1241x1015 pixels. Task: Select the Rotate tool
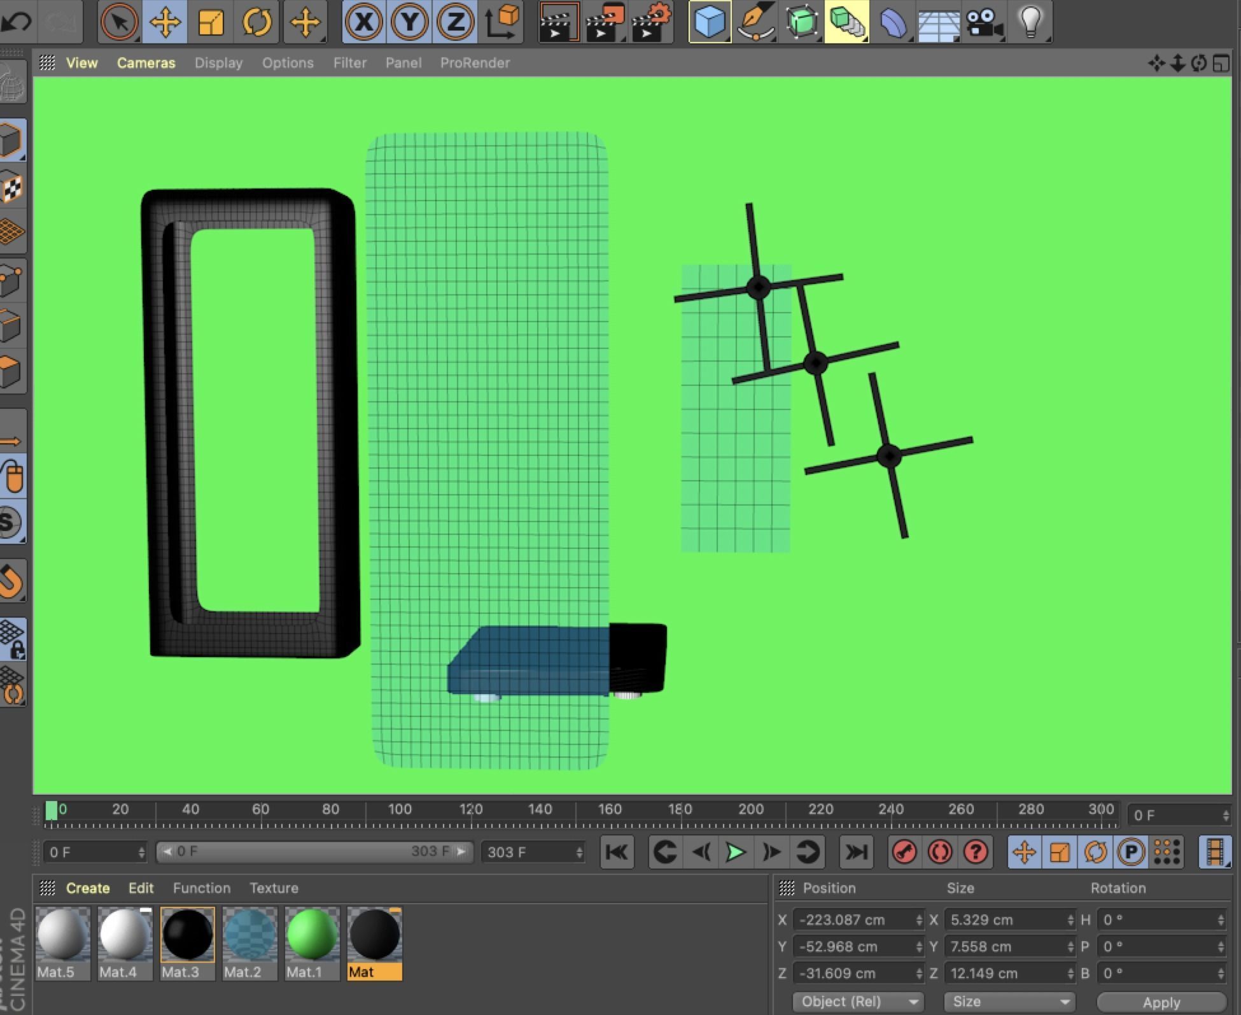pos(256,22)
